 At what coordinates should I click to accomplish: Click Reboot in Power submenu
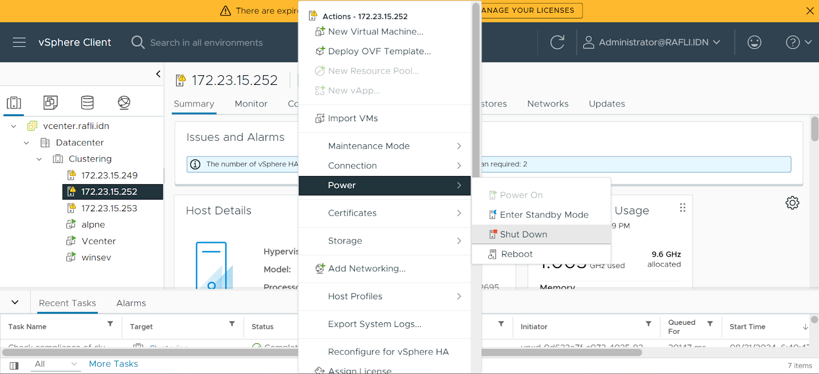[541, 254]
